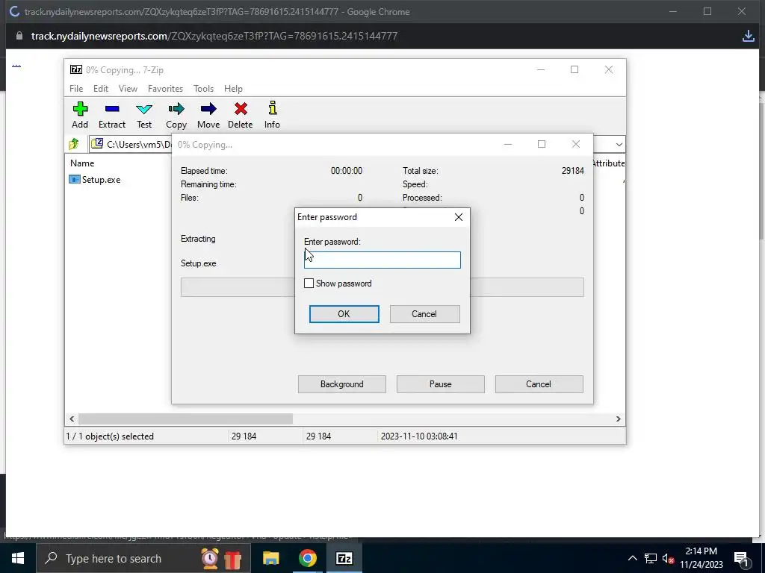The height and width of the screenshot is (573, 765).
Task: Click the right arrow of the horizontal scrollbar
Action: pyautogui.click(x=618, y=419)
